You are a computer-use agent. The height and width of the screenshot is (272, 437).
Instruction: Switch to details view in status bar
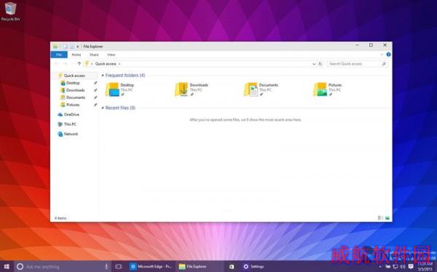coord(380,218)
